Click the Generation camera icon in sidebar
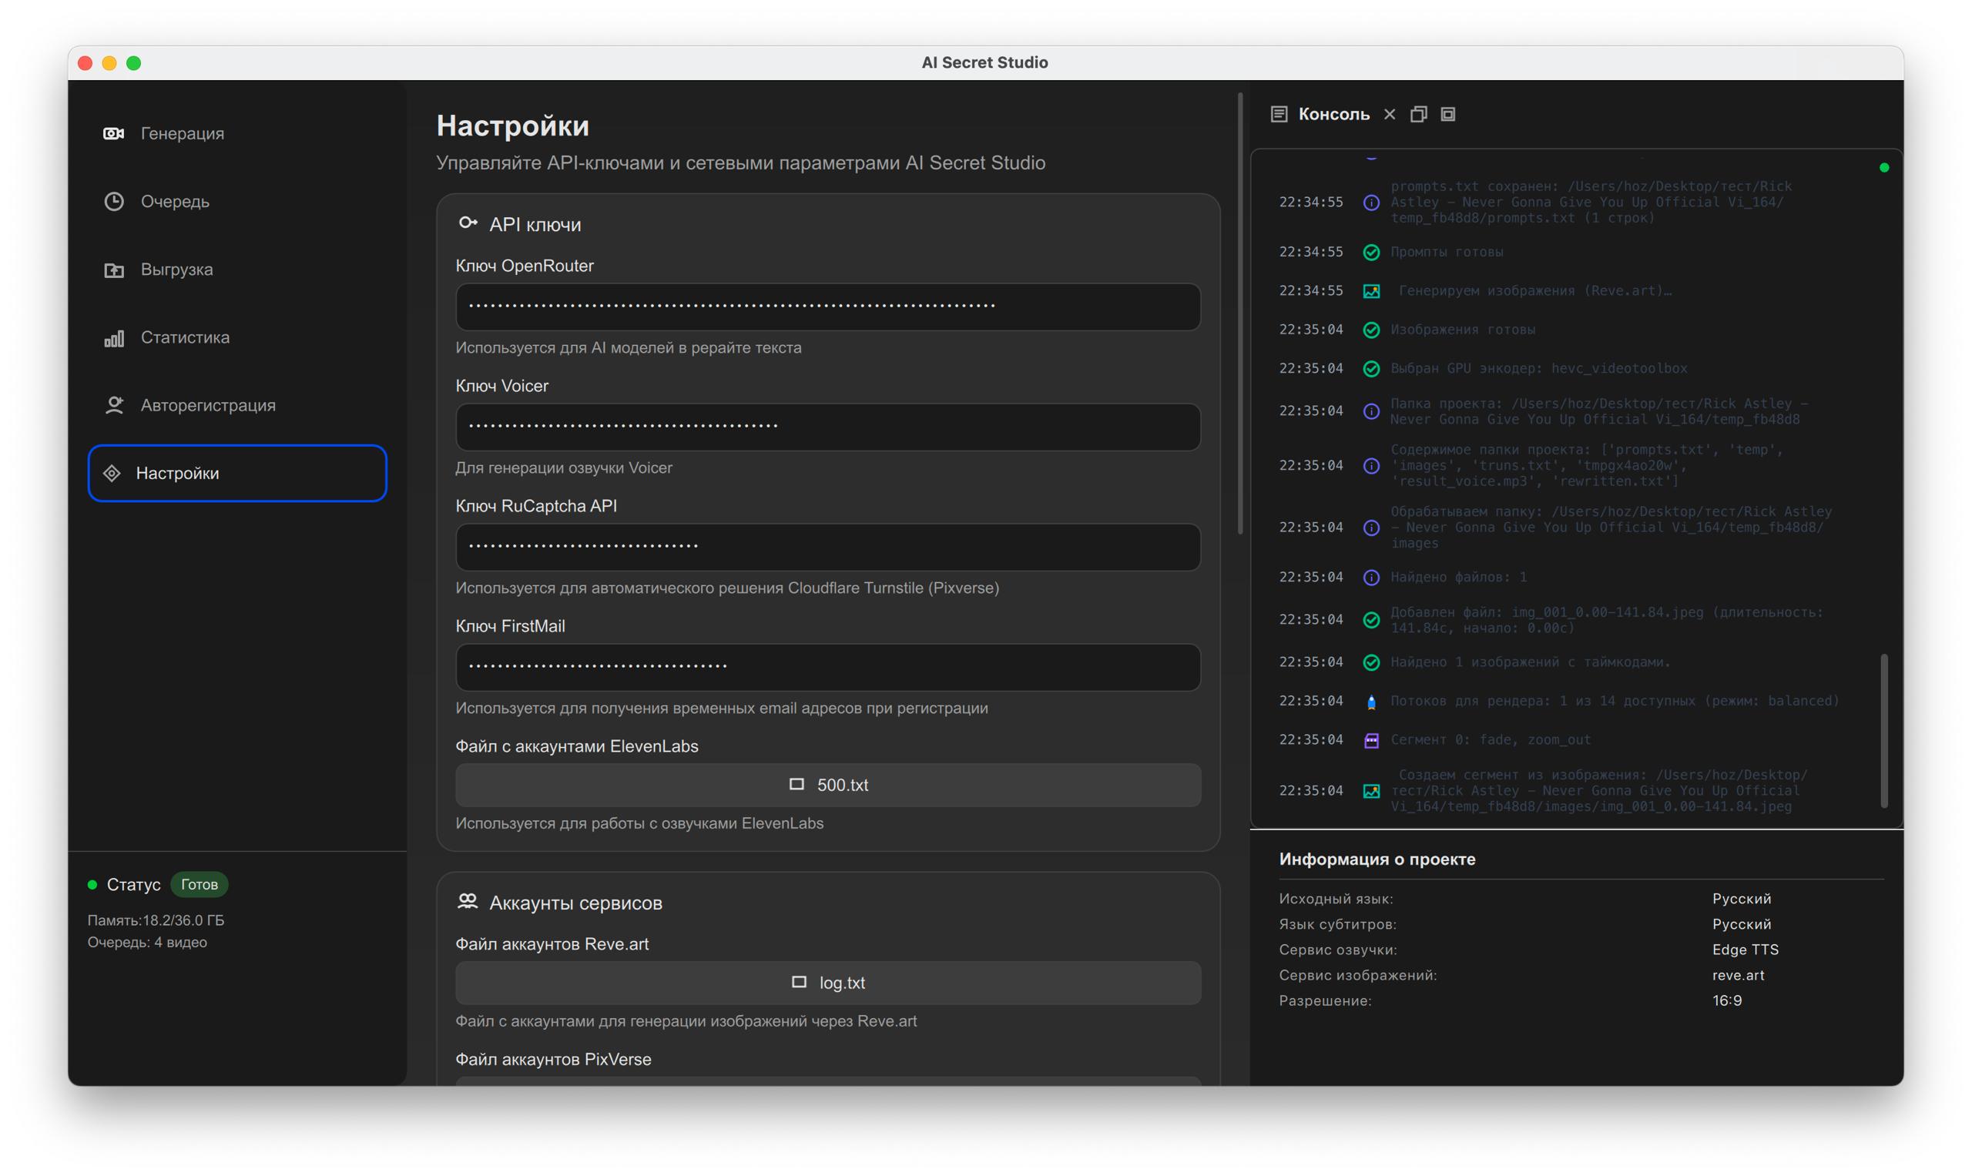Viewport: 1972px width, 1176px height. (x=113, y=133)
